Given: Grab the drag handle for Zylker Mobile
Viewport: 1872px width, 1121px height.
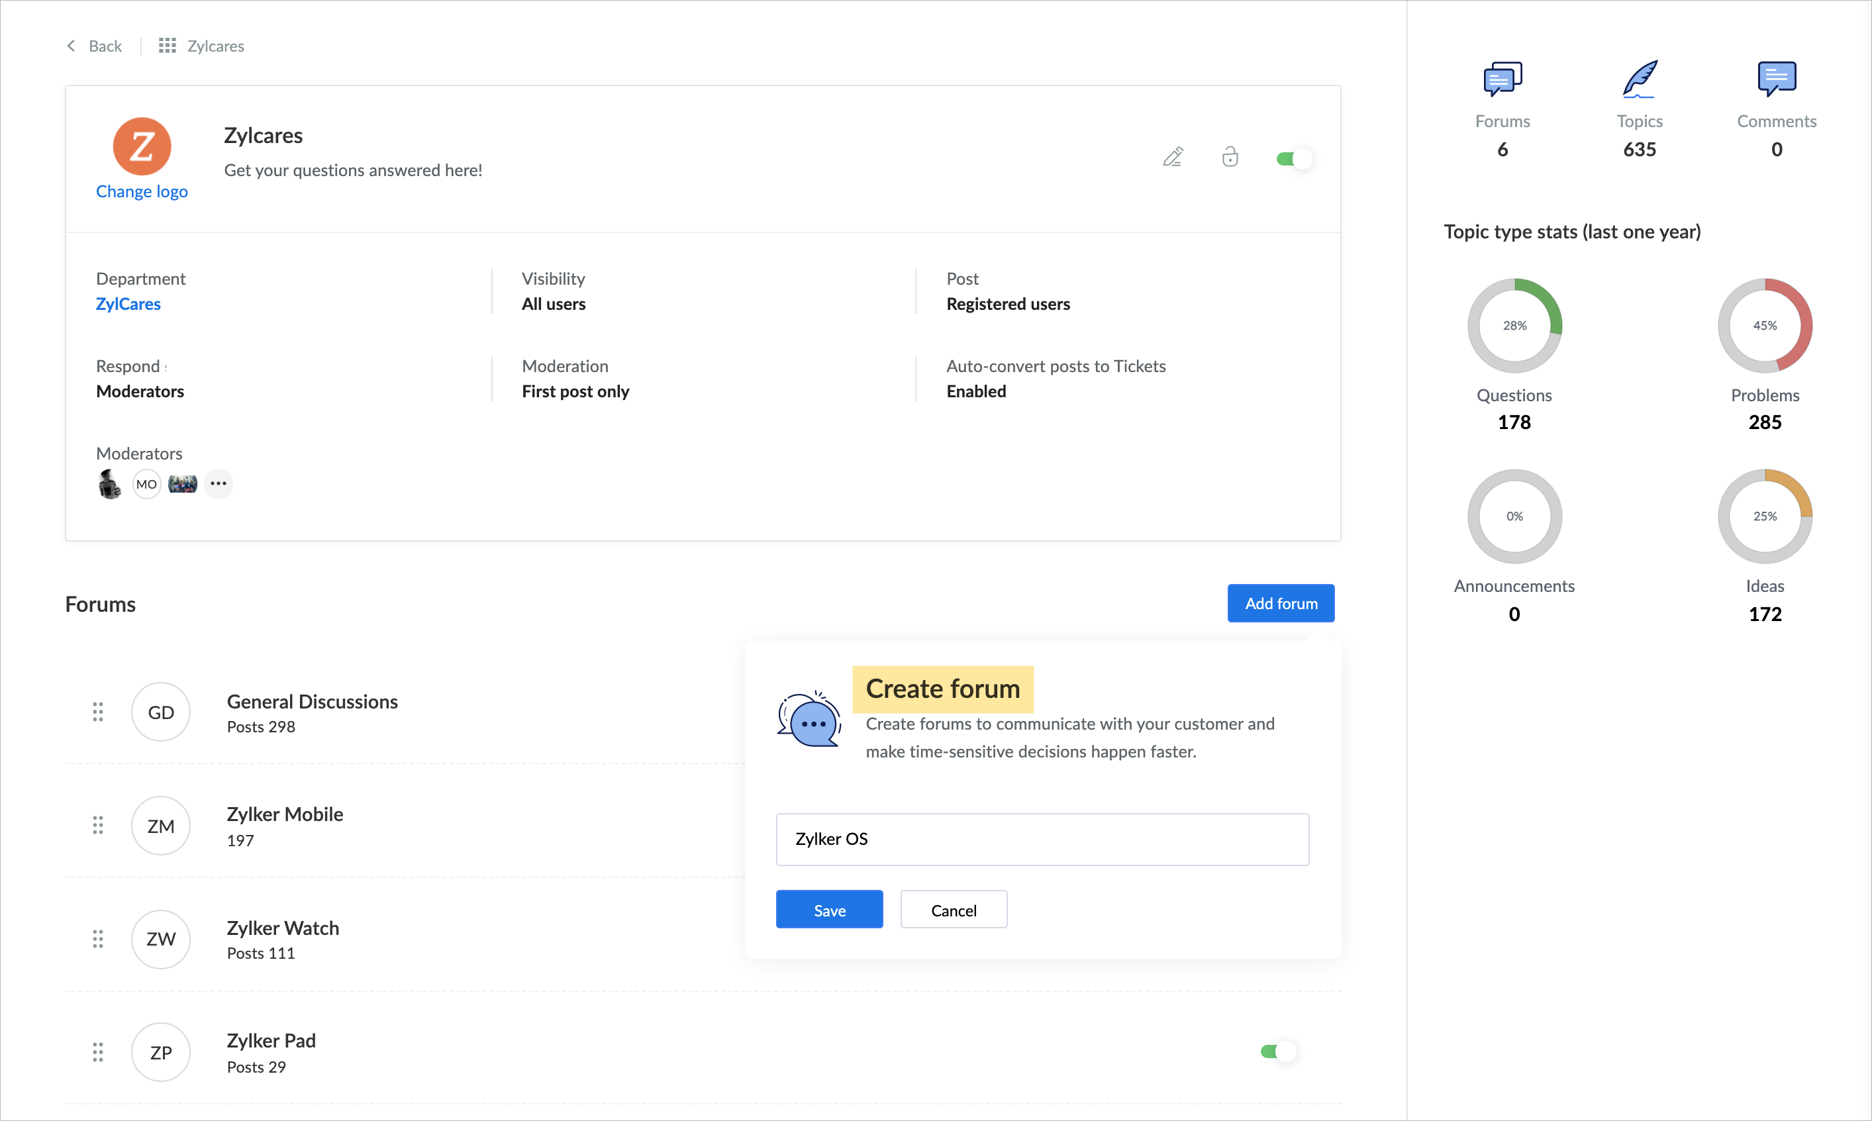Looking at the screenshot, I should pos(97,825).
